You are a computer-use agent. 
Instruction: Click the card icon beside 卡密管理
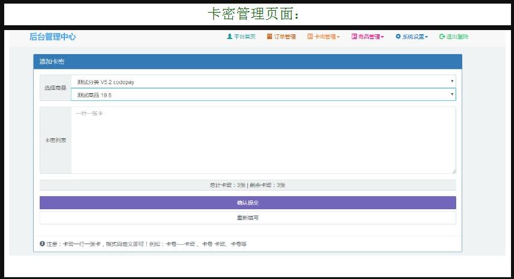(310, 36)
